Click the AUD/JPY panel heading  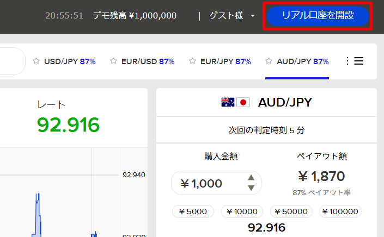(x=285, y=102)
